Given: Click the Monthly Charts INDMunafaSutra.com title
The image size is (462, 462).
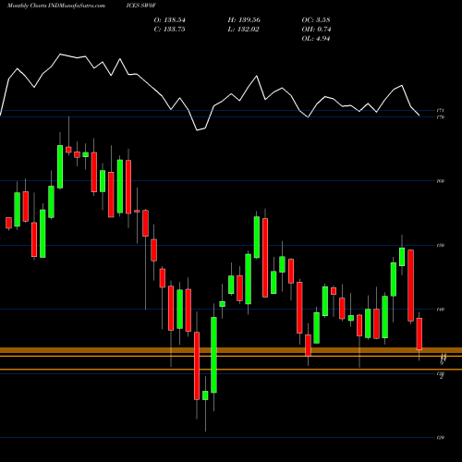Looking at the screenshot, I should [56, 6].
